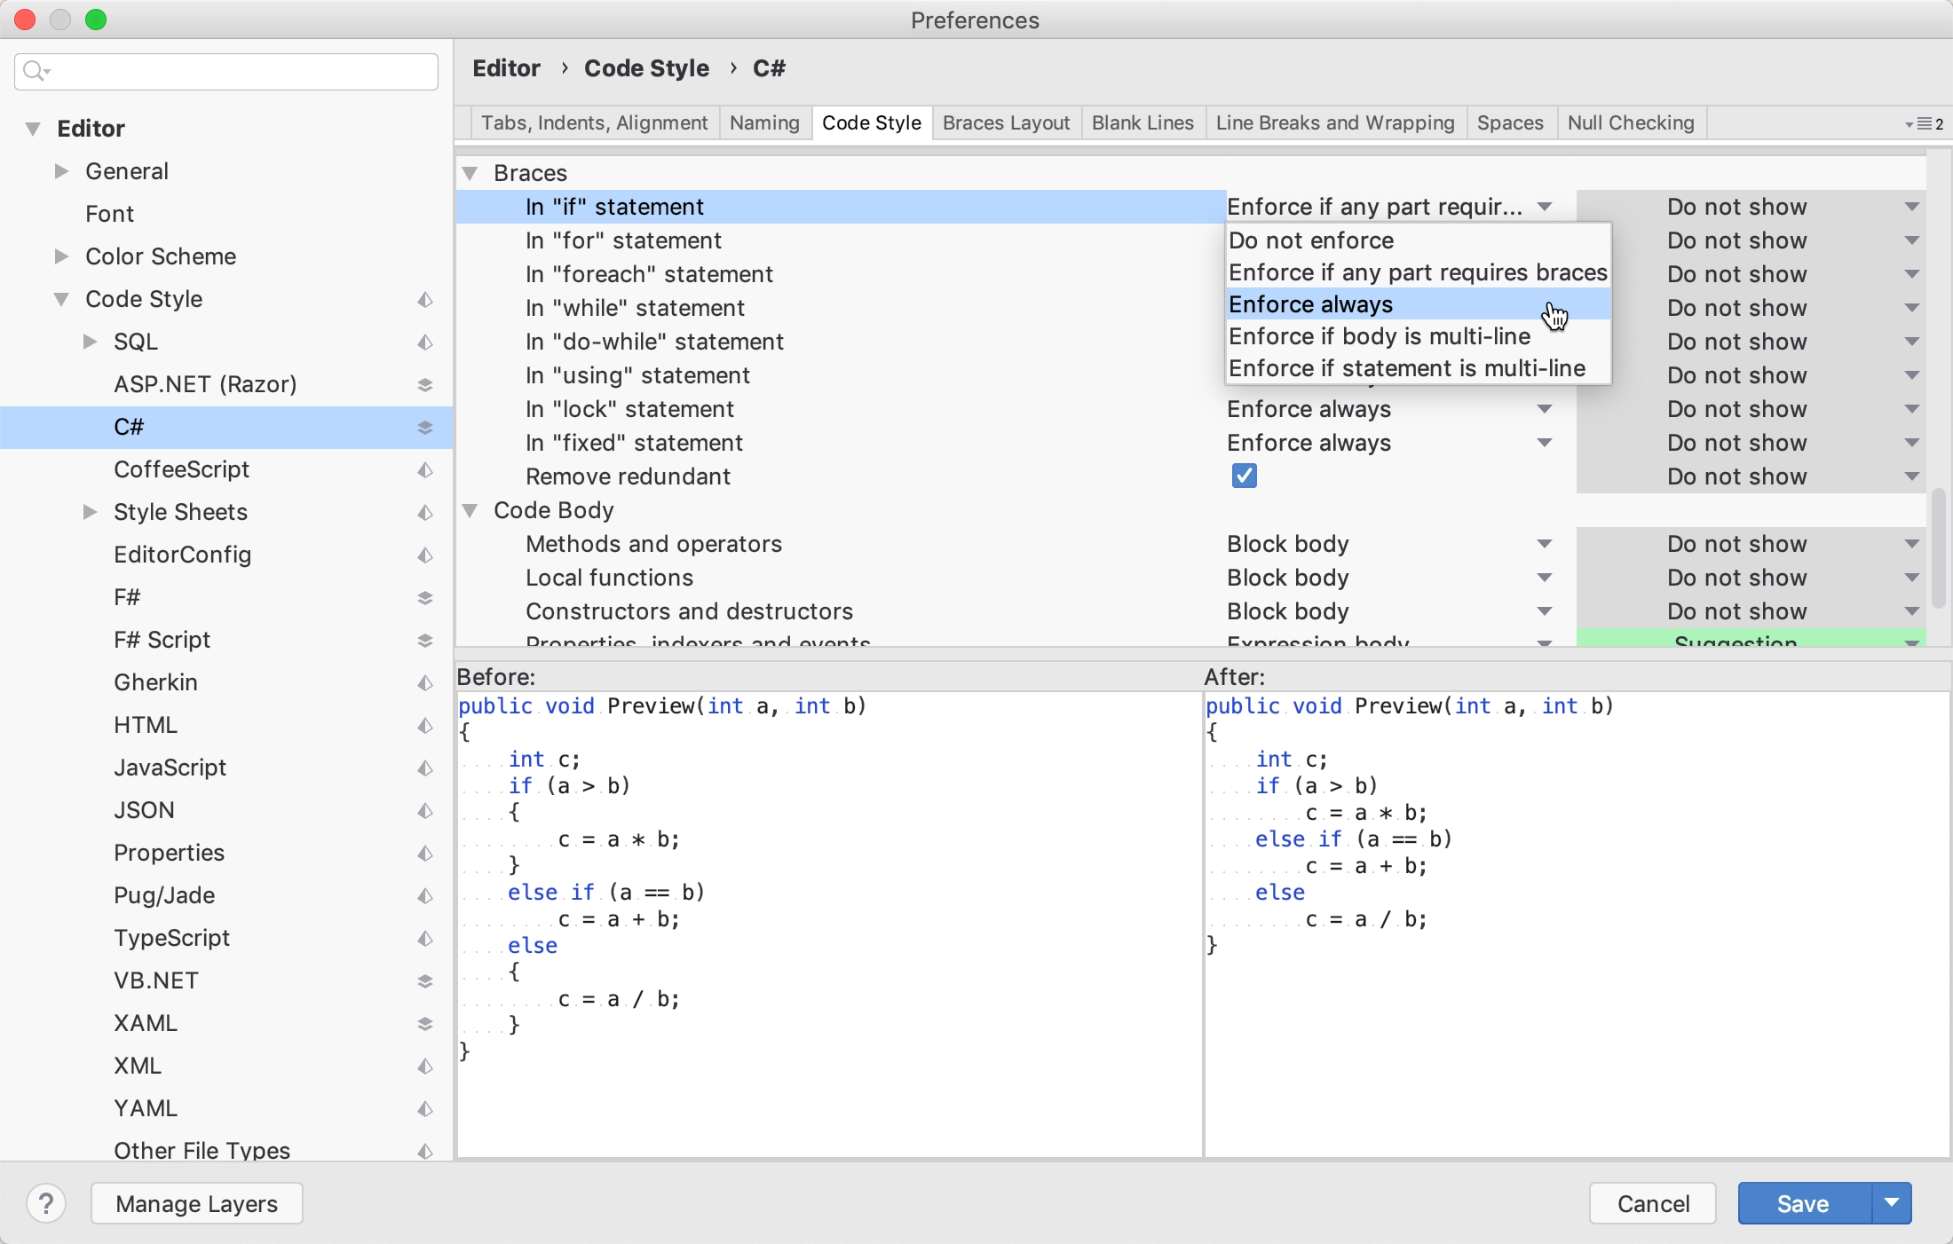Click the ASP.NET (Razor) sync icon
The width and height of the screenshot is (1953, 1244).
coord(424,384)
